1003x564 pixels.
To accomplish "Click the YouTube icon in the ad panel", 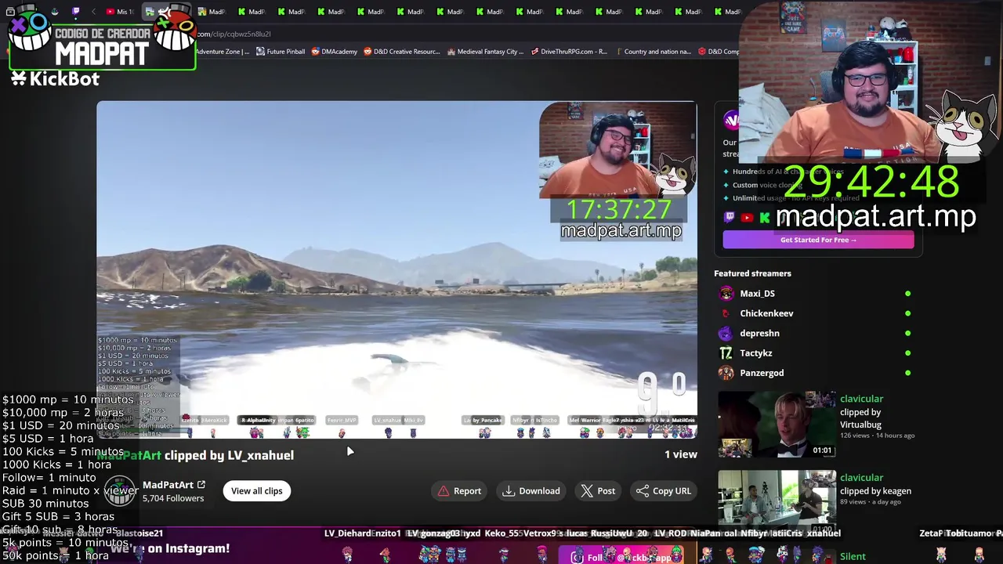I will [x=747, y=218].
